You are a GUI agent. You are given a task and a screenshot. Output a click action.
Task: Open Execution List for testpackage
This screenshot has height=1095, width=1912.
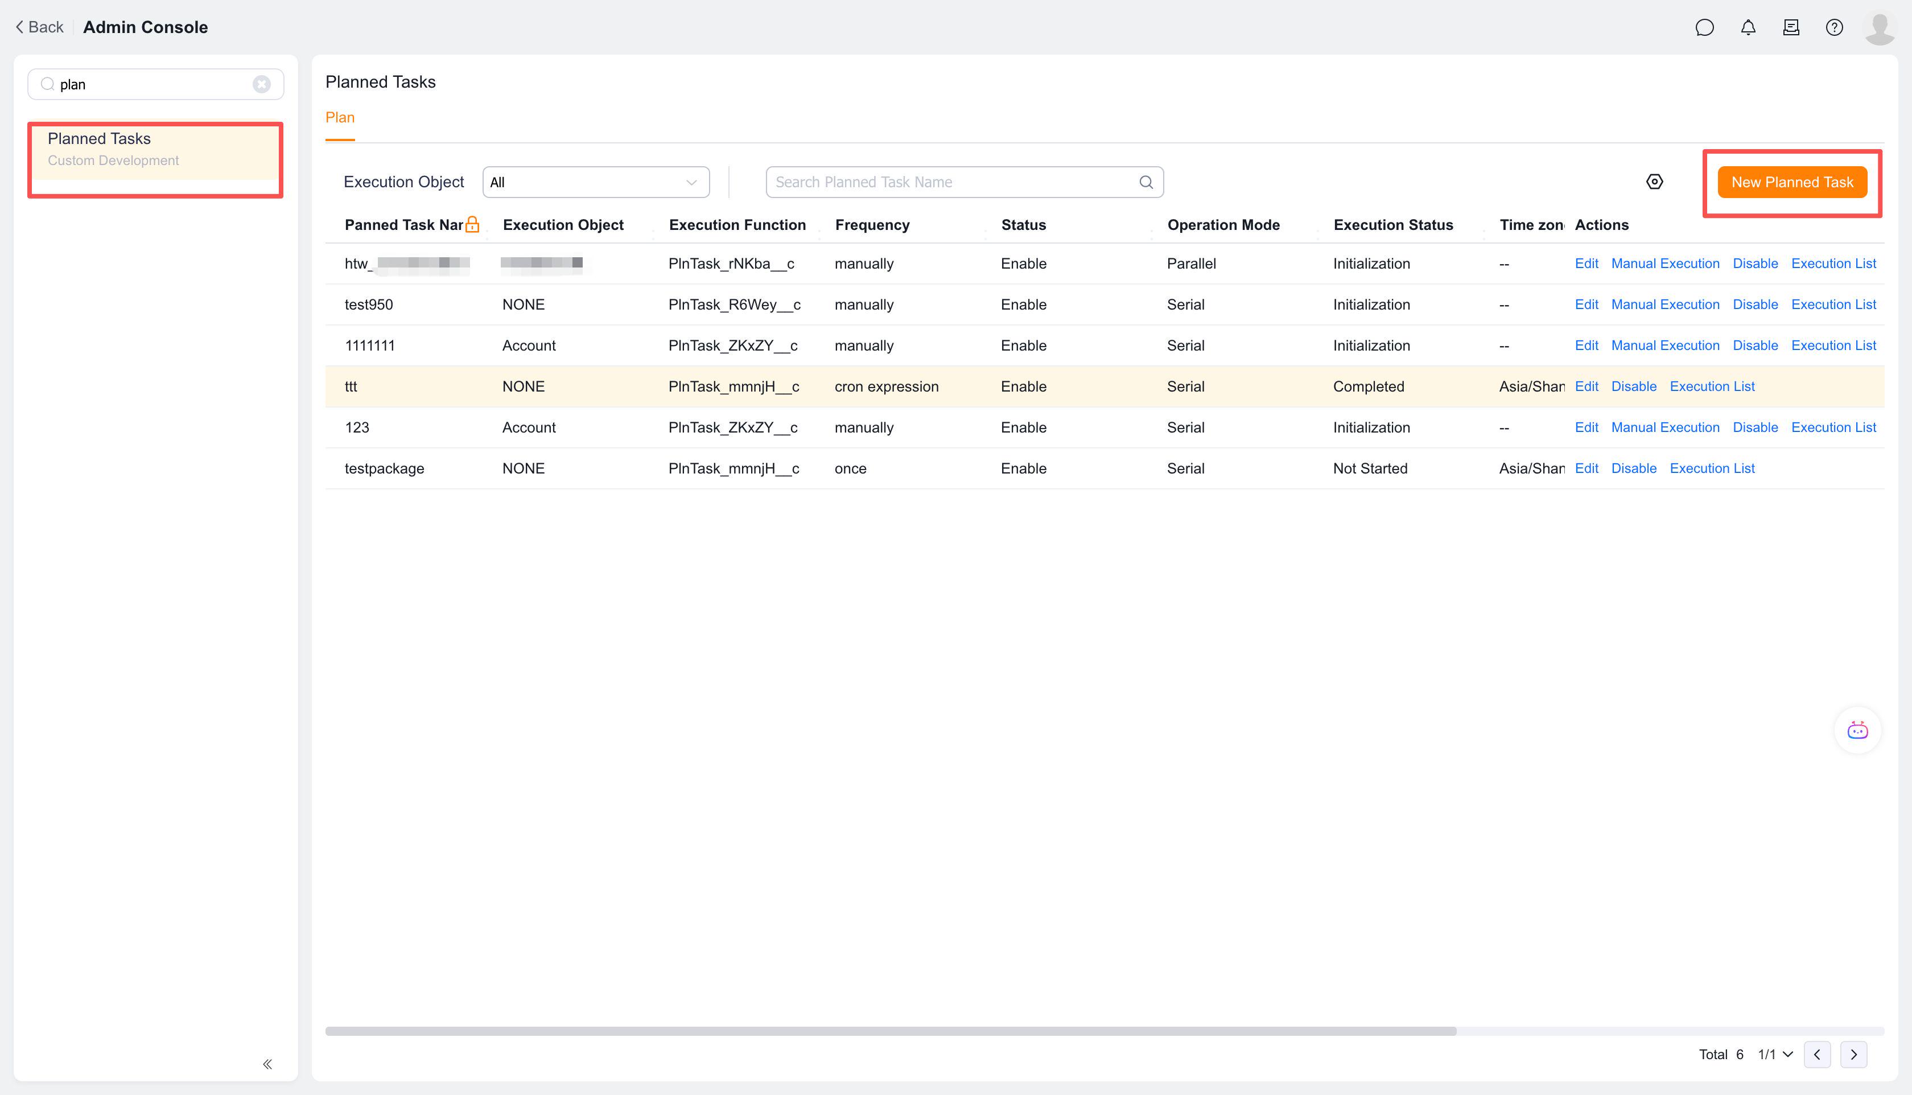(x=1712, y=468)
